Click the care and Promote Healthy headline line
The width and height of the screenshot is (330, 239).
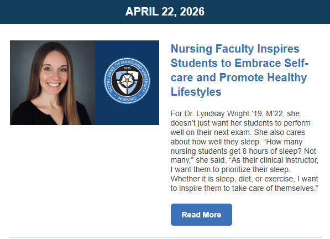(239, 77)
